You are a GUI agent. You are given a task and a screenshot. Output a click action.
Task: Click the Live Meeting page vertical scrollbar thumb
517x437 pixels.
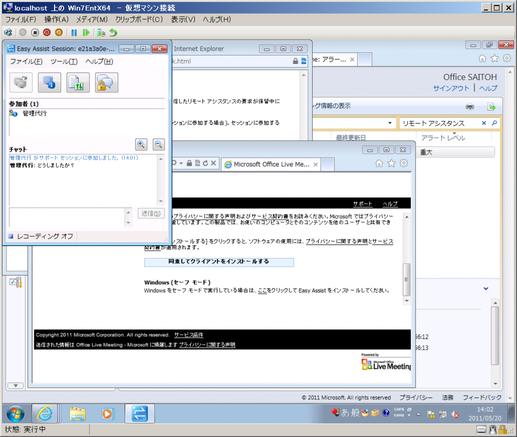click(x=406, y=279)
